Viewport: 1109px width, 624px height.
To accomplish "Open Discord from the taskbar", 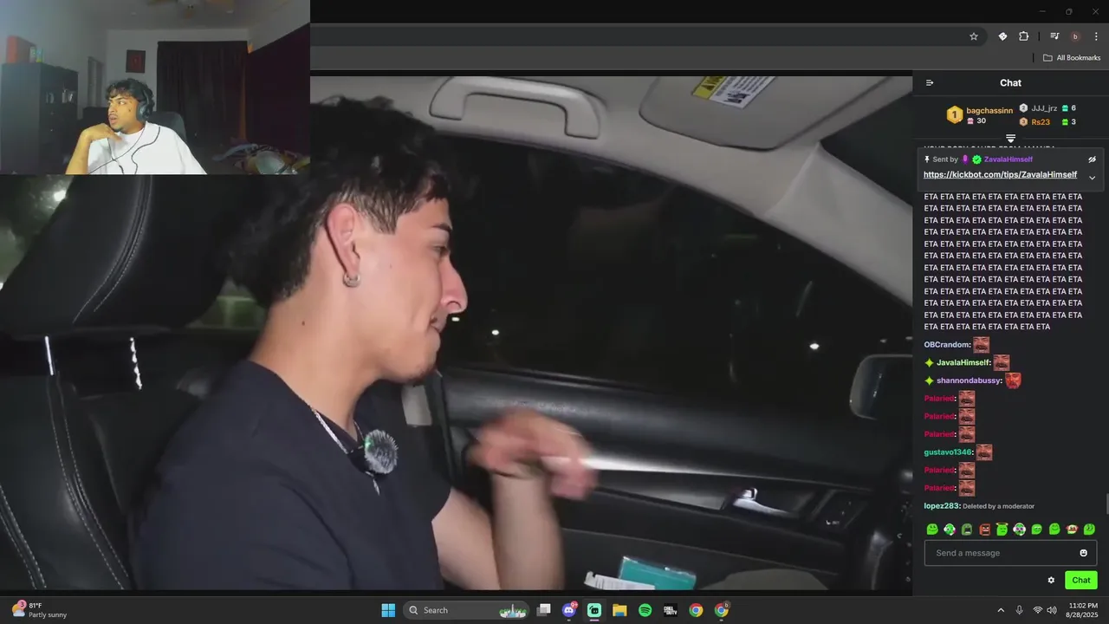I will [x=569, y=610].
